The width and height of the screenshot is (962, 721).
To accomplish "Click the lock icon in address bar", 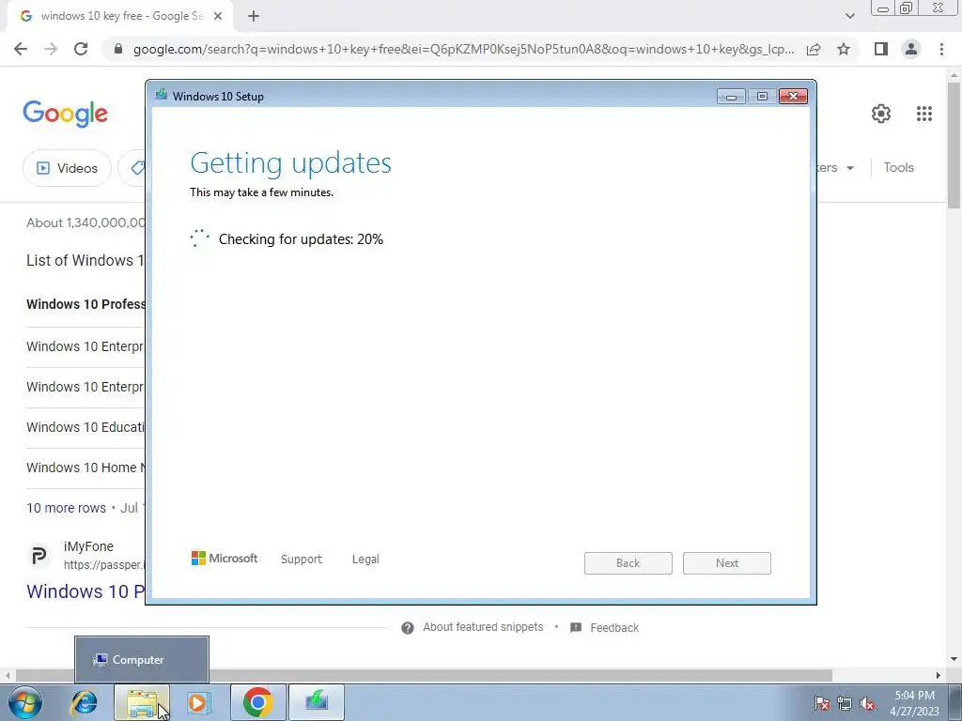I will point(118,49).
